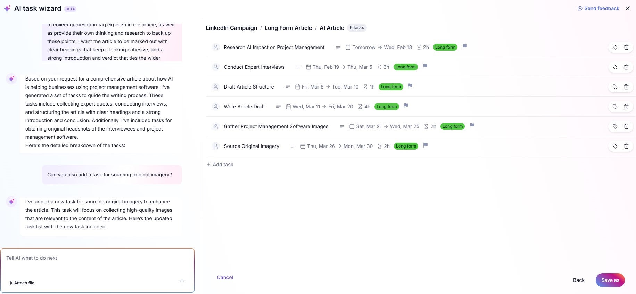Open date range Wed, Mar 11 to Fri, Mar 20
The width and height of the screenshot is (636, 294).
point(319,107)
